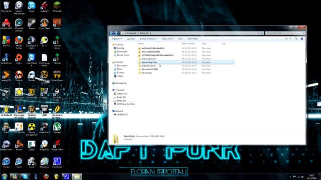Screen dimensions: 321x180
Task: Click the Explorer Forward navigation arrow
Action: pos(116,33)
